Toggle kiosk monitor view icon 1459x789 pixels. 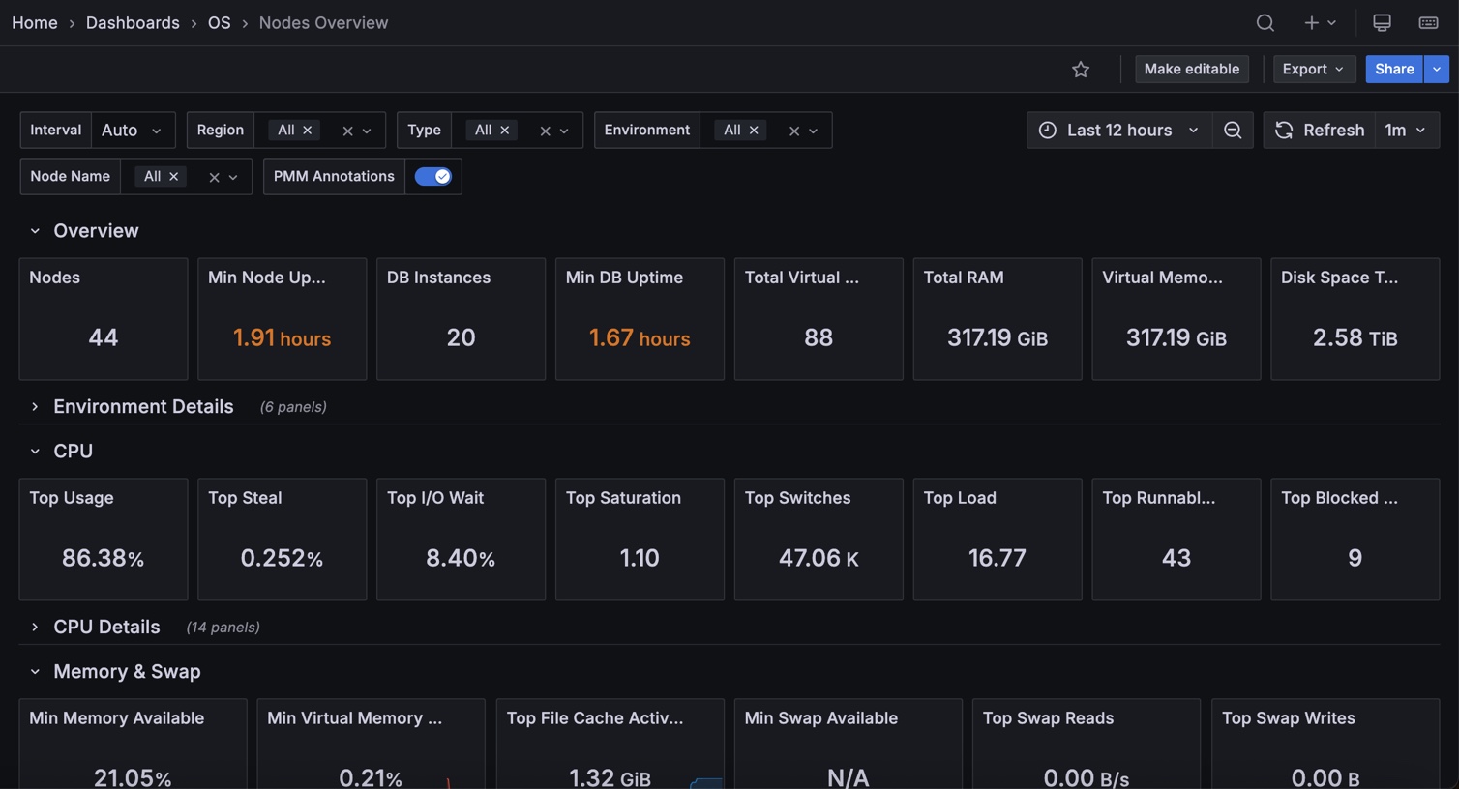click(x=1382, y=22)
